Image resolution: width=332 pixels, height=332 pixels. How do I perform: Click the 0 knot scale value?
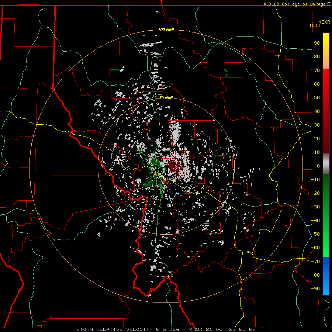[318, 166]
